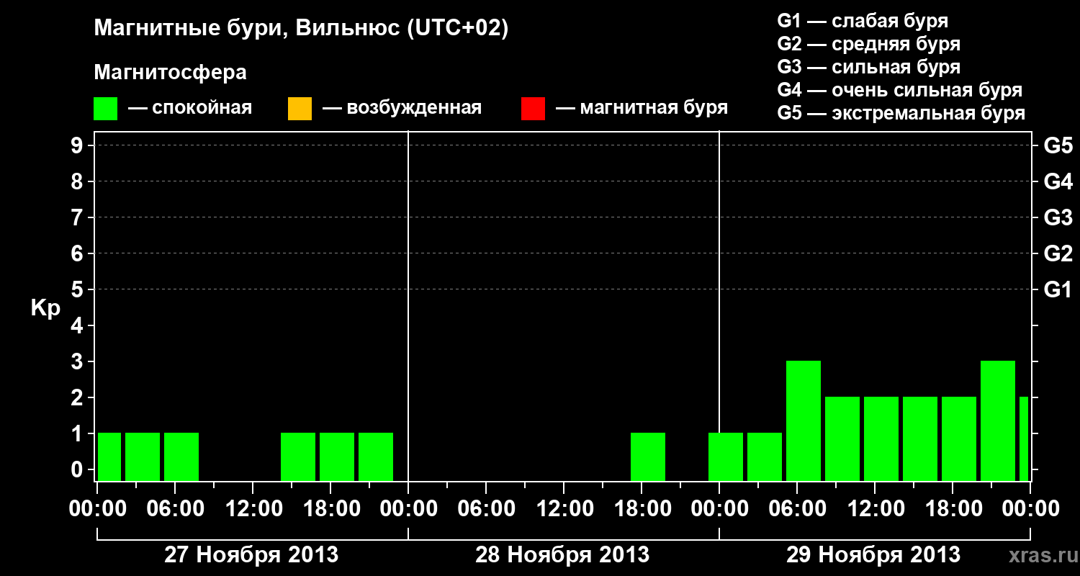Click the legend label '— возбужденная'
The width and height of the screenshot is (1080, 576).
402,108
